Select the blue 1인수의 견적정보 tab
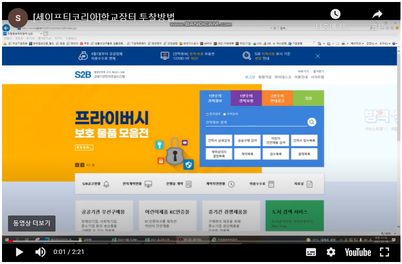The width and height of the screenshot is (402, 264). point(215,98)
